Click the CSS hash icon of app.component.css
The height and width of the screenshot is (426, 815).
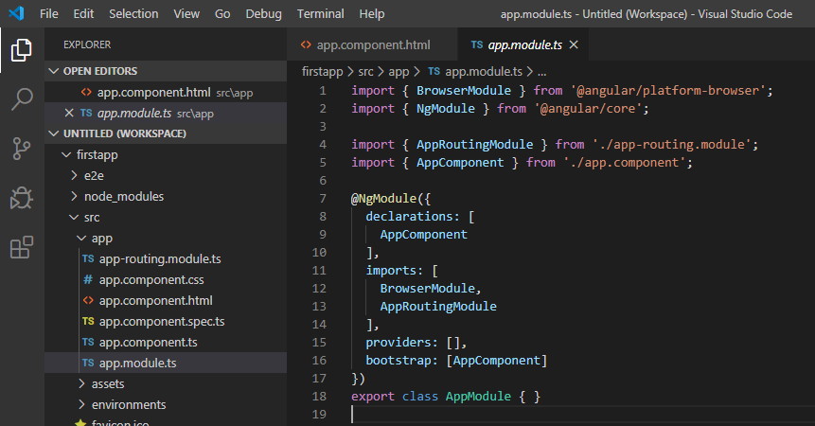(88, 279)
